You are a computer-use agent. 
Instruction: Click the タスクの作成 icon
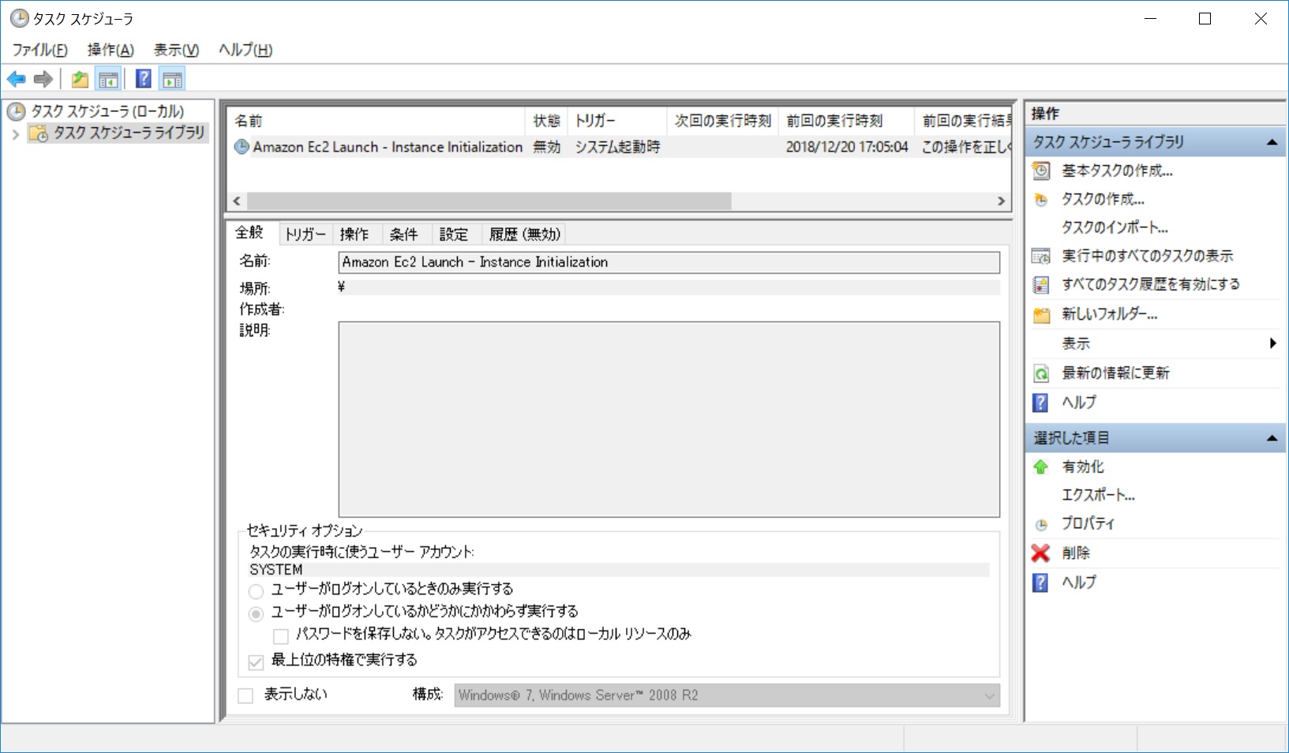[x=1041, y=199]
